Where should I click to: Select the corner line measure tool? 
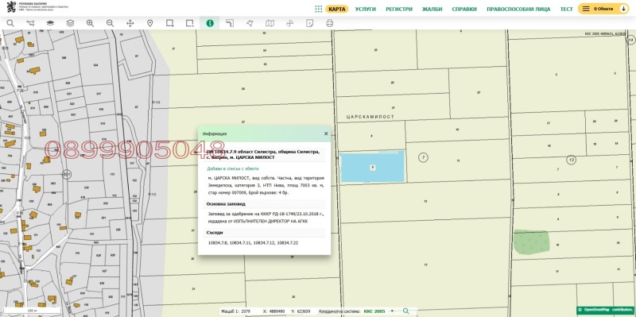(x=230, y=23)
